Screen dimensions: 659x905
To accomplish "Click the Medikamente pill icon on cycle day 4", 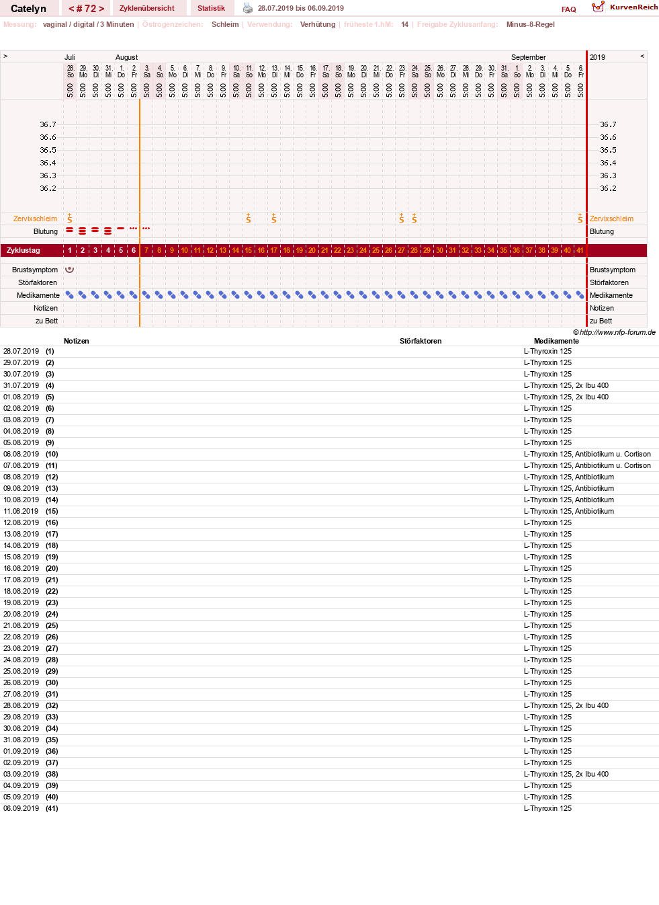I will [x=108, y=295].
